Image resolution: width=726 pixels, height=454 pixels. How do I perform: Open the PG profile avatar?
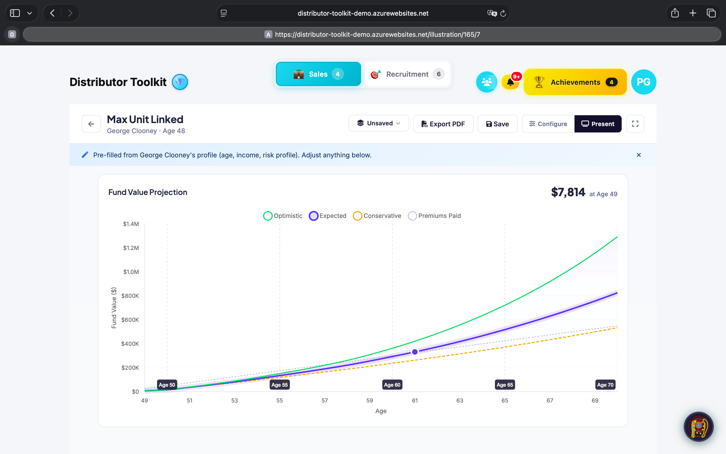tap(644, 82)
